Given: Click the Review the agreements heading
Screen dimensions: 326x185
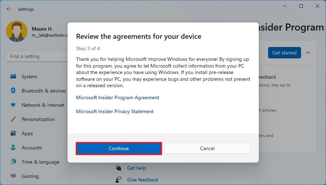Looking at the screenshot, I should click(139, 36).
